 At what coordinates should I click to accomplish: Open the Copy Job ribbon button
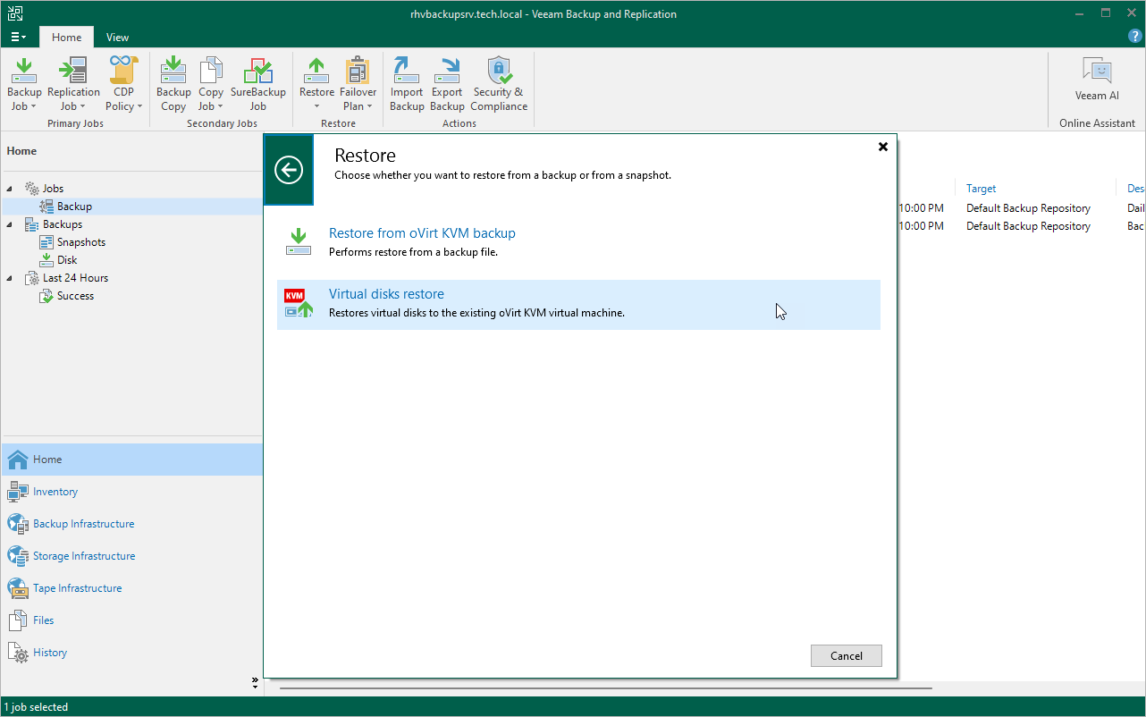tap(211, 84)
